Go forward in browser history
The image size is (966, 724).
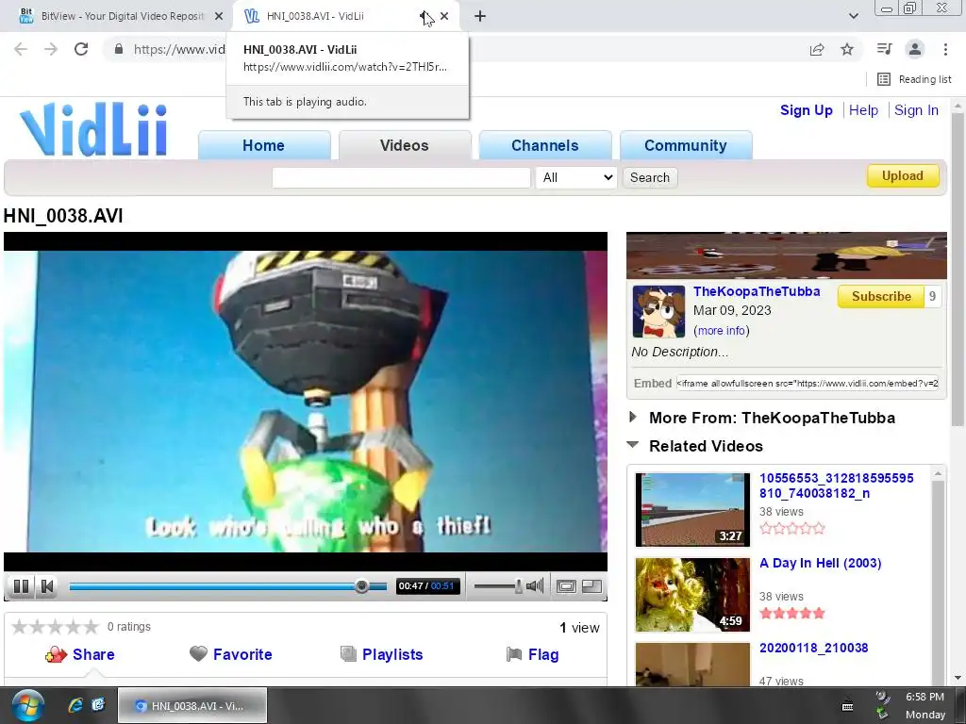(x=51, y=49)
